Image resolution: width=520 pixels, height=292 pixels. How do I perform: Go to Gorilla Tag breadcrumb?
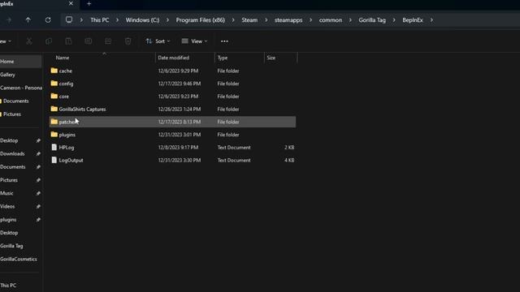[372, 20]
